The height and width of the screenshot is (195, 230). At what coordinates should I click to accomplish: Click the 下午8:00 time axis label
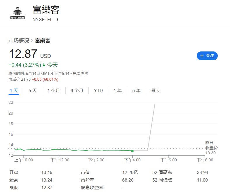tap(205, 160)
